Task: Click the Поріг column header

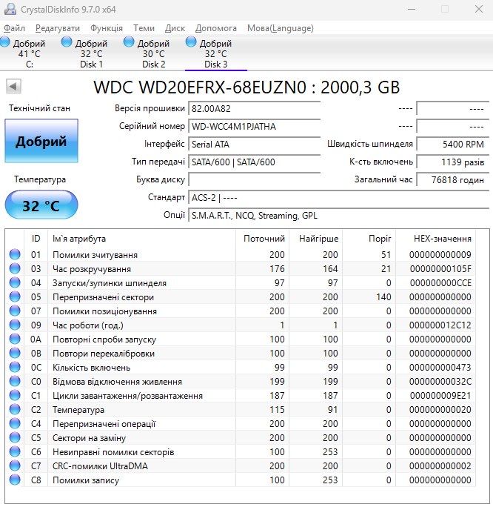Action: [x=369, y=239]
